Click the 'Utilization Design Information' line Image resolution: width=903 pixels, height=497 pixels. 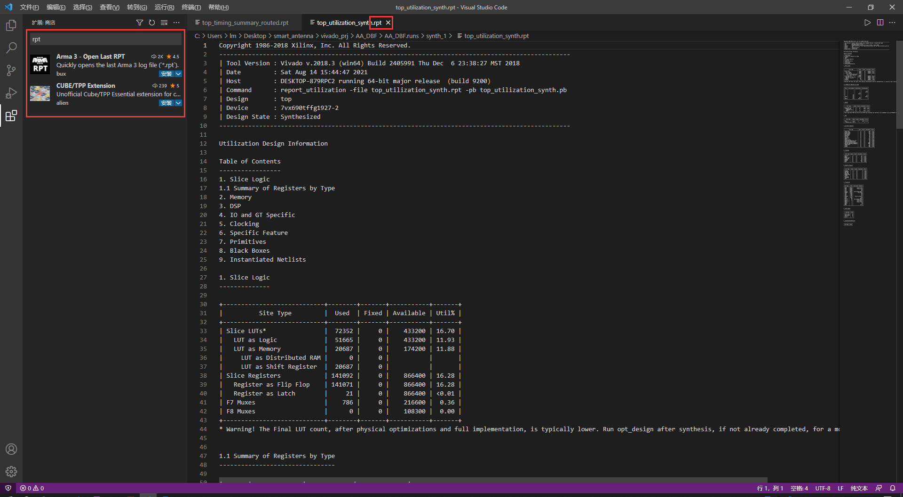point(273,143)
